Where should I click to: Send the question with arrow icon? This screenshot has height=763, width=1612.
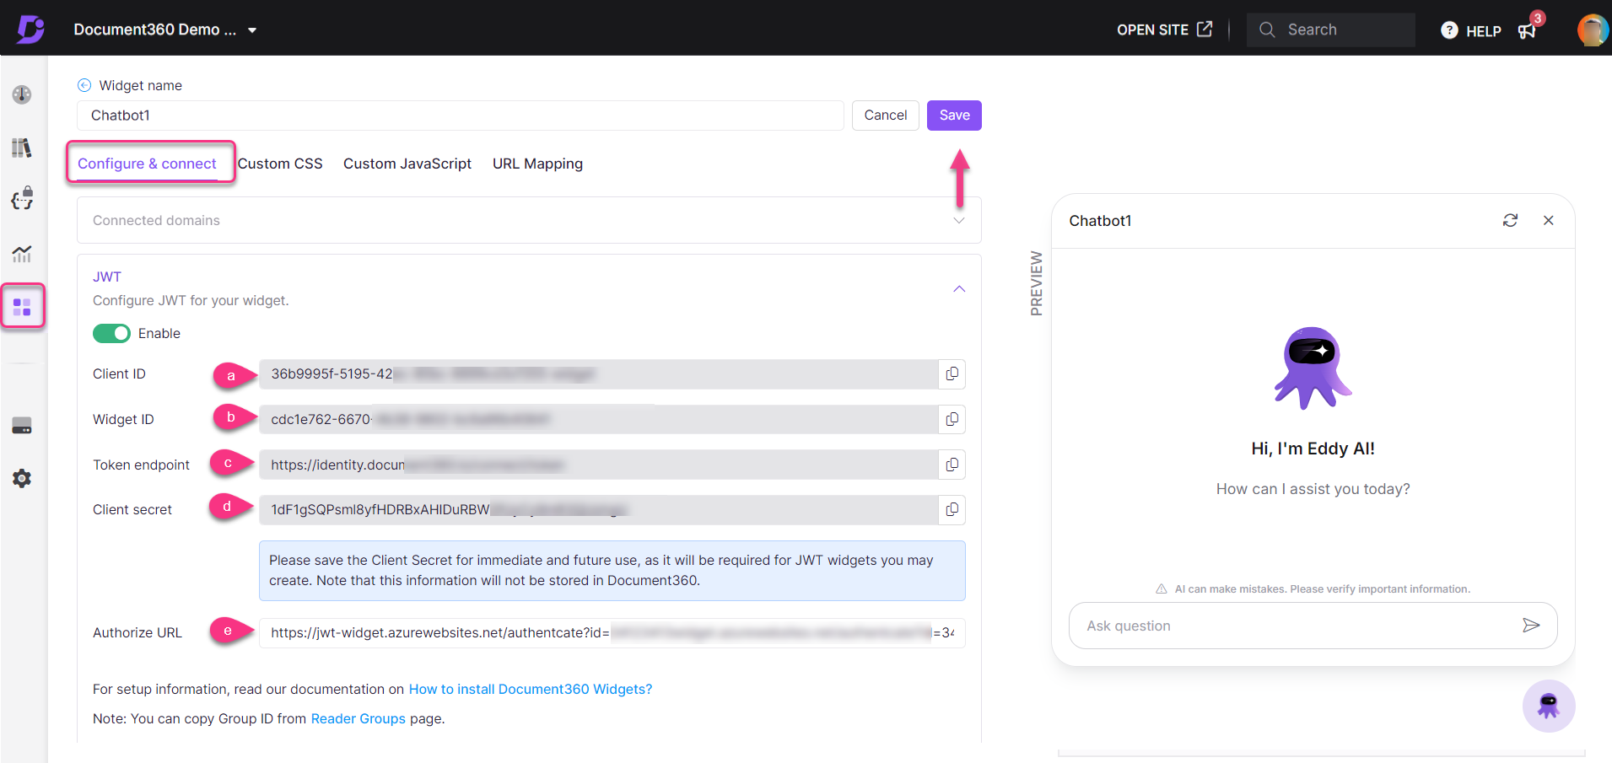coord(1531,625)
